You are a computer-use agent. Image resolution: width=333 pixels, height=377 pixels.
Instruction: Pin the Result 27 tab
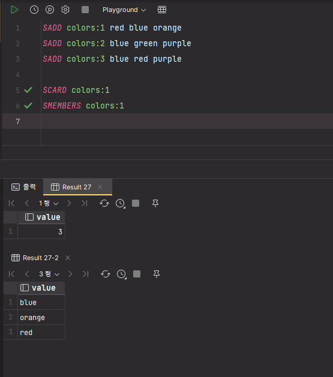[x=155, y=203]
